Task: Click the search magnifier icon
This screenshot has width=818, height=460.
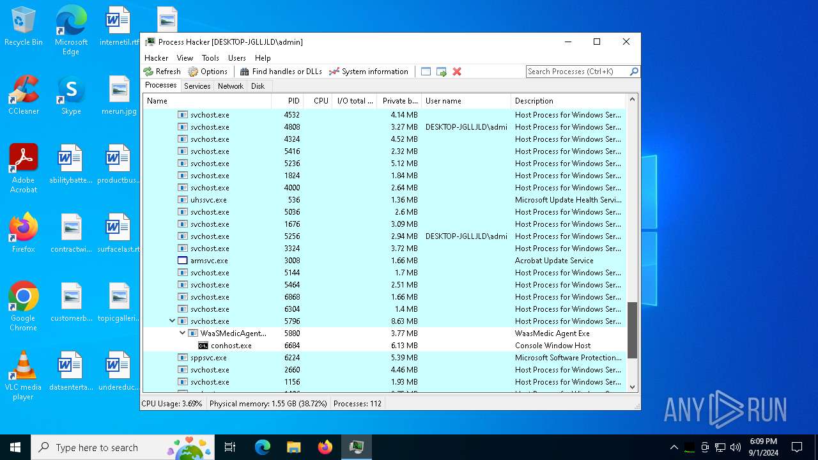Action: [x=634, y=72]
